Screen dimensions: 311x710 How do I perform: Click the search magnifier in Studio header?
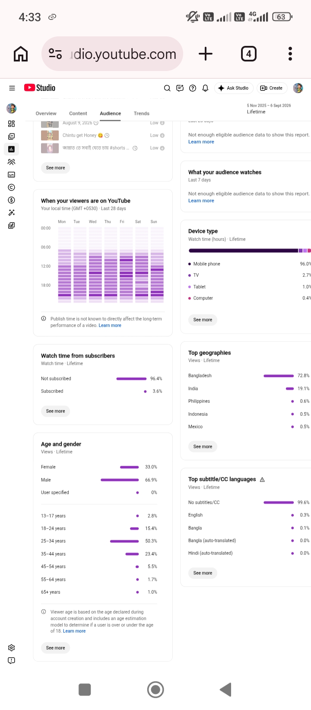point(167,88)
